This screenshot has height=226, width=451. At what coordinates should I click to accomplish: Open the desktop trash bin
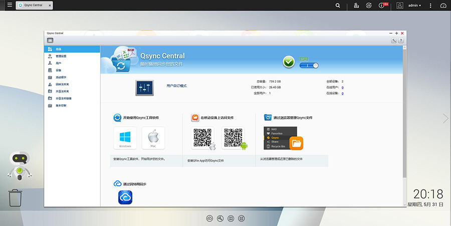point(16,198)
